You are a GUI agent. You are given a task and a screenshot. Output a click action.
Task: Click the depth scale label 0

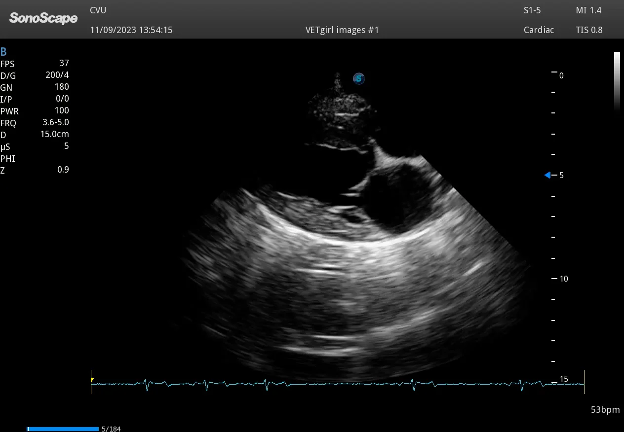point(561,76)
